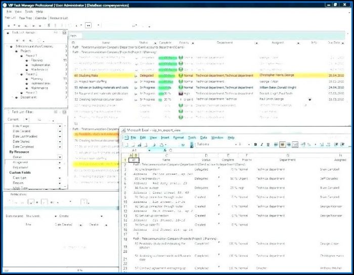Image resolution: width=354 pixels, height=275 pixels.
Task: Click the 20% progress bar of Creating technical documentation
Action: click(160, 99)
